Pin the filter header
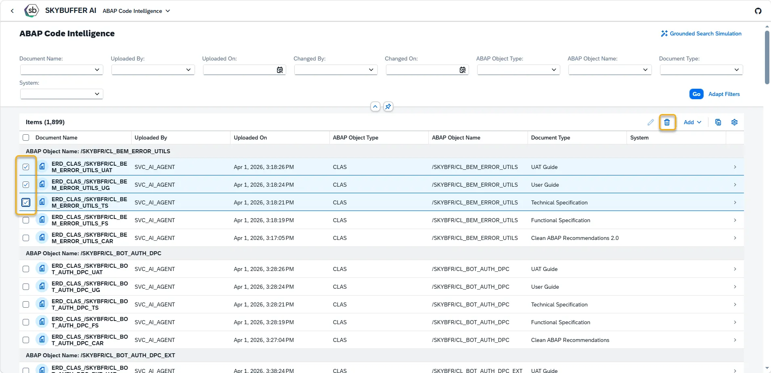771x373 pixels. 388,106
